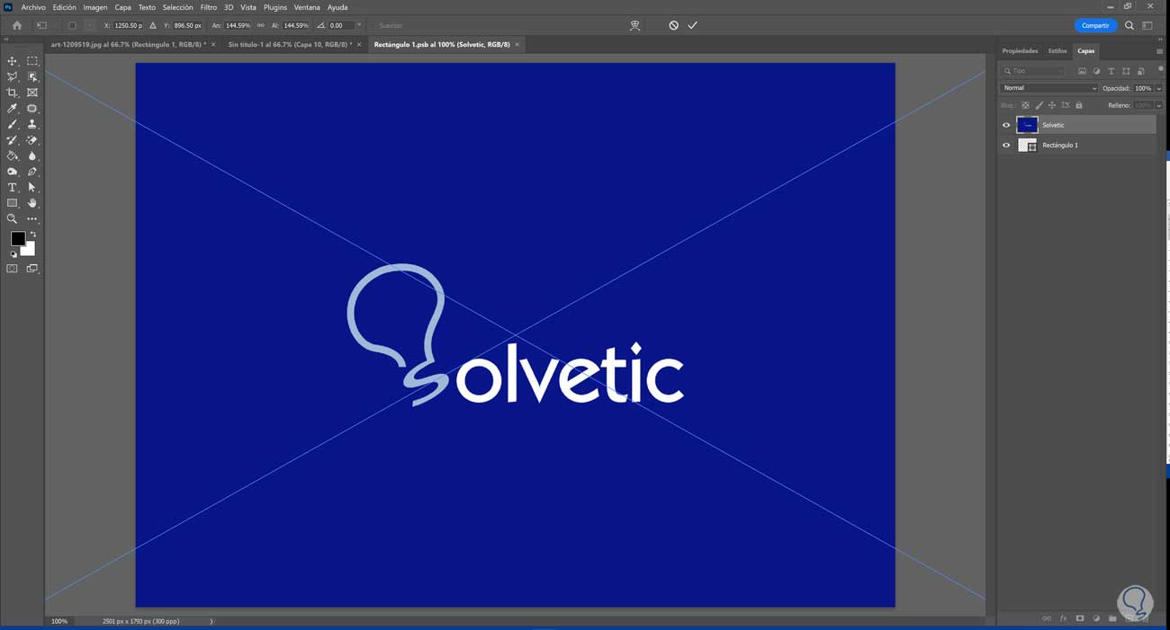Open the layer filter type dropdown
The image size is (1170, 630).
1034,71
